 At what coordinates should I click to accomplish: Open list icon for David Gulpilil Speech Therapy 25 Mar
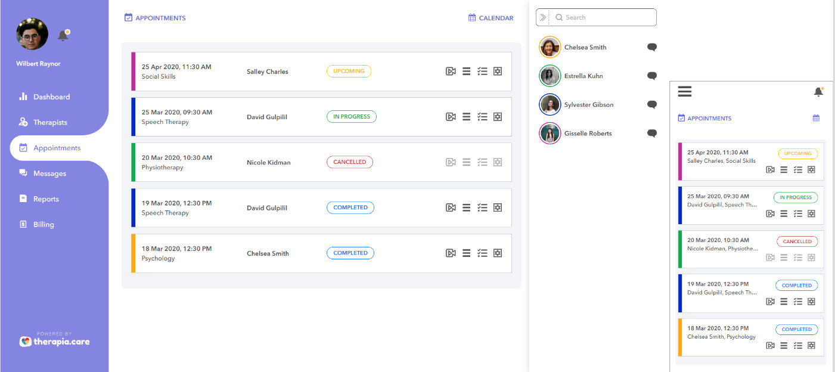(466, 117)
